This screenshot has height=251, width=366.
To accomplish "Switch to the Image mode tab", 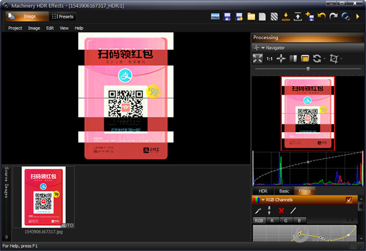I will coord(27,16).
